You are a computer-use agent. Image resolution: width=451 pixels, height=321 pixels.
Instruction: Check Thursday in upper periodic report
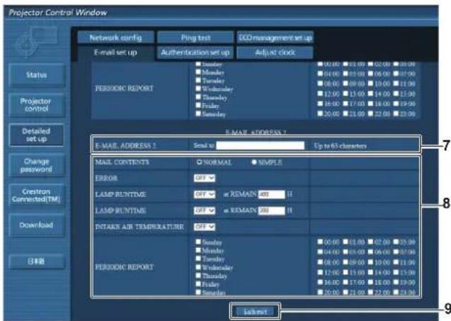coord(198,97)
